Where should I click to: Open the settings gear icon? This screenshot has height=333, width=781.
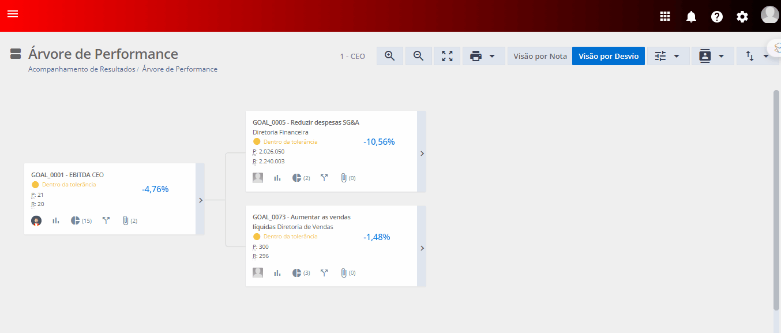coord(742,17)
